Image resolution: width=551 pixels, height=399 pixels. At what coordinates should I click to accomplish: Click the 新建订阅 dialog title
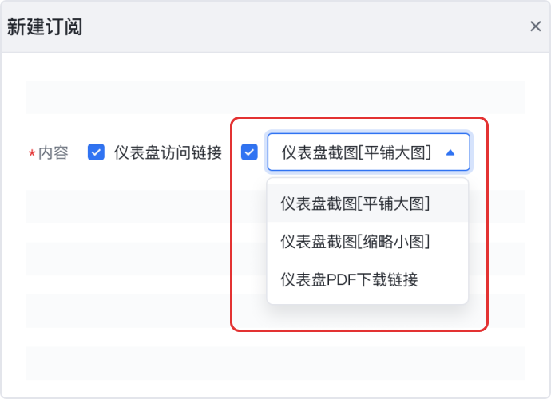(45, 27)
